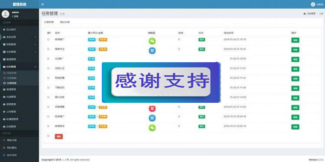Viewport: 325px width, 162px height.
Task: Toggle the select-all checkbox beside the red button
Action: click(48, 136)
